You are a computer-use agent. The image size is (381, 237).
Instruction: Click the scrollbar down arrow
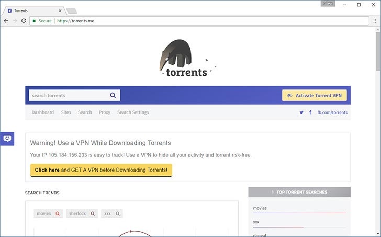click(x=378, y=233)
